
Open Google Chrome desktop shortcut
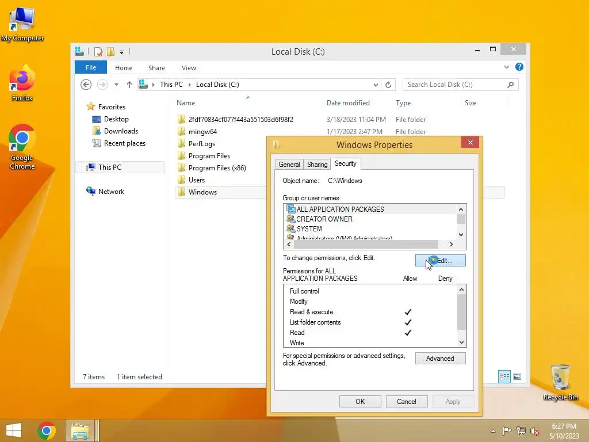22,147
